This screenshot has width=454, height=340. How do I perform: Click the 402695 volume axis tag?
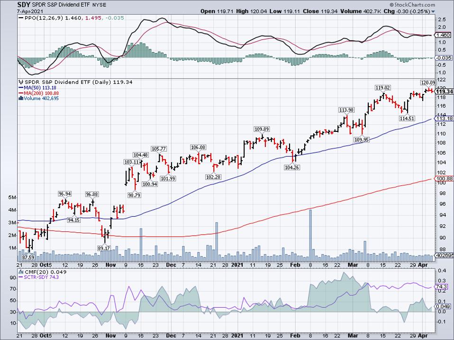[444, 256]
